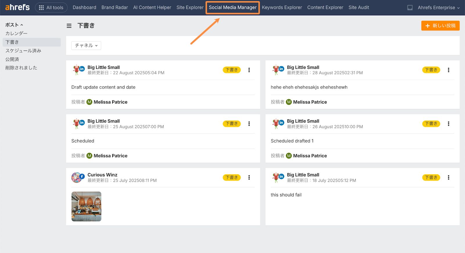Collapse the ポスト sidebar section
The width and height of the screenshot is (465, 253).
[x=14, y=25]
